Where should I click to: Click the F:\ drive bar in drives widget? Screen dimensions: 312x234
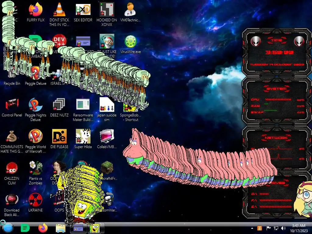(275, 200)
